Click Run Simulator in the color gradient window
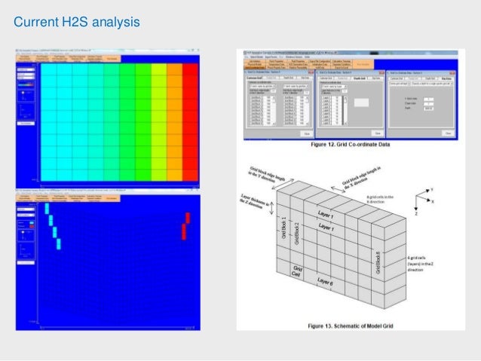The image size is (481, 361). tap(112, 59)
